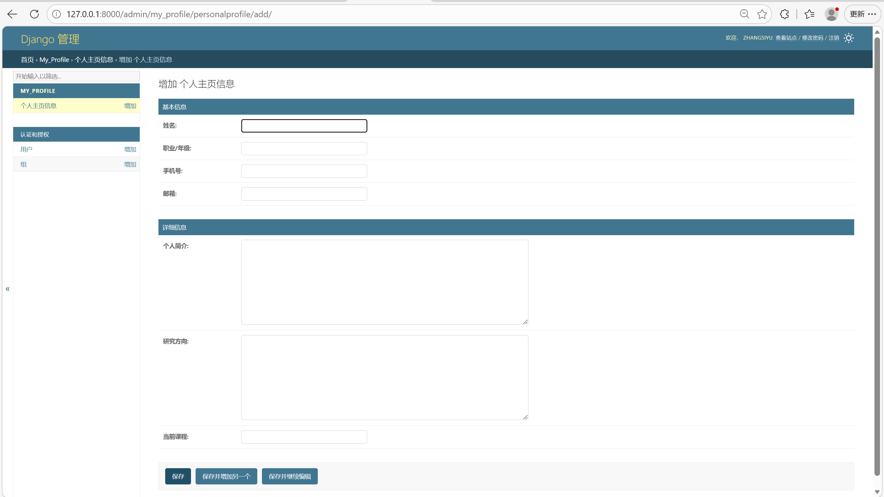This screenshot has height=497, width=884.
Task: Open 个人主页信息 in the sidebar
Action: 38,105
